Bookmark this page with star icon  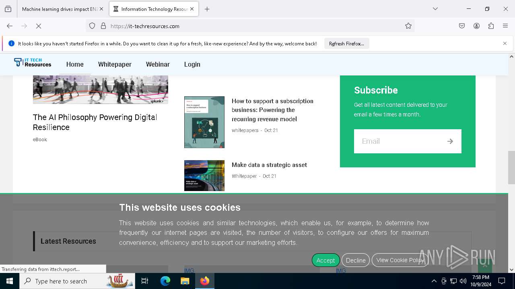pyautogui.click(x=408, y=26)
